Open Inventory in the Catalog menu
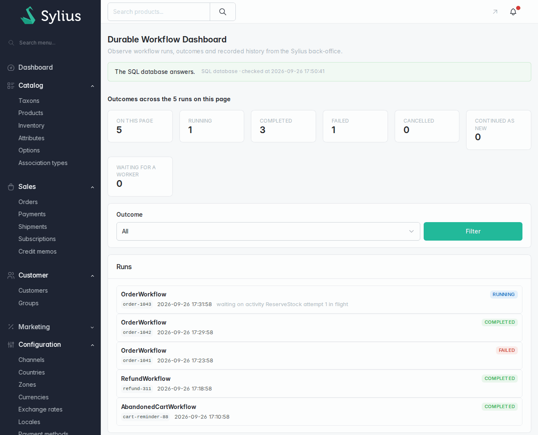 tap(32, 126)
